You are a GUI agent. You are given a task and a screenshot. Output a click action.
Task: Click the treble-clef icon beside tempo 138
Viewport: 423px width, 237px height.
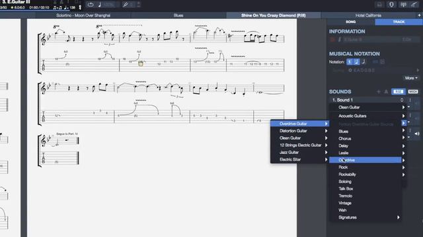click(x=80, y=7)
